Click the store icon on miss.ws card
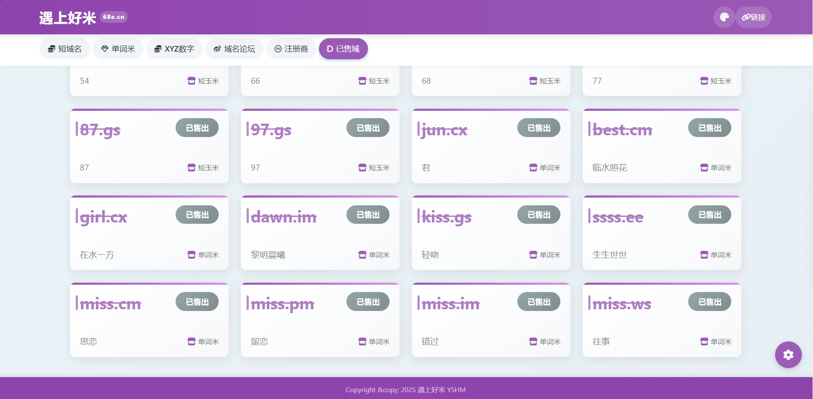Screen dimensions: 813x399 click(704, 341)
